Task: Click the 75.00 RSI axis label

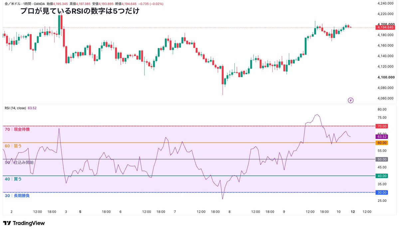Action: (x=382, y=118)
